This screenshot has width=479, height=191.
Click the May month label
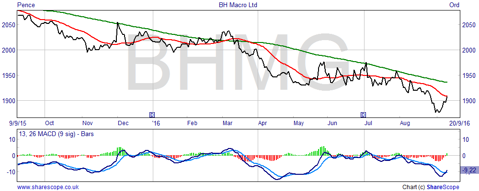tap(299, 123)
